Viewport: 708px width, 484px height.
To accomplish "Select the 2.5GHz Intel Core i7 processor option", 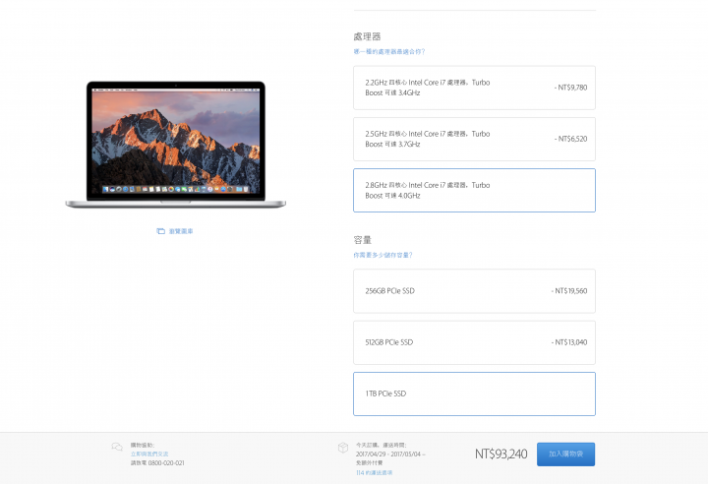I will (474, 139).
